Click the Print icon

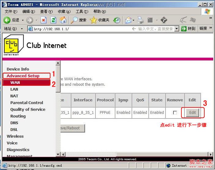140,20
